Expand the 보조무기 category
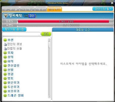The image size is (115, 102). [x=5, y=91]
